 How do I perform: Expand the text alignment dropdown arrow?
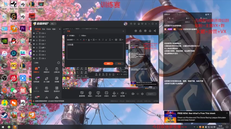coord(122,40)
